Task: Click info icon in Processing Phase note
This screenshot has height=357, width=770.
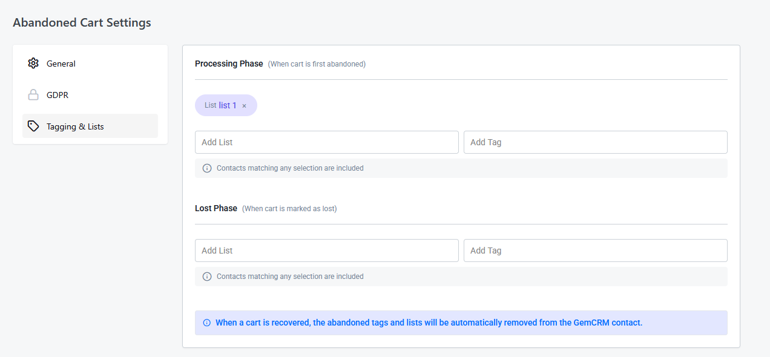Action: (x=207, y=168)
